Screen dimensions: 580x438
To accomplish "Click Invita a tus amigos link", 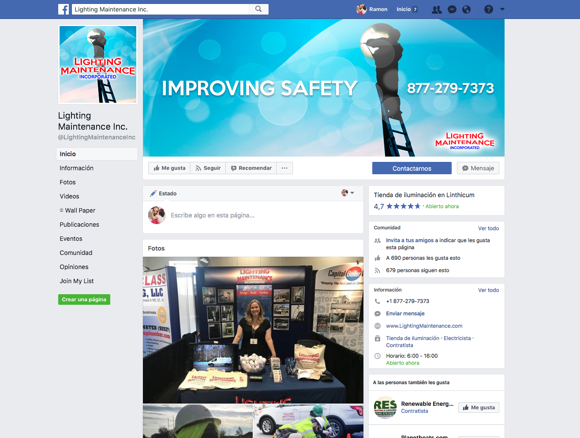I will point(410,240).
